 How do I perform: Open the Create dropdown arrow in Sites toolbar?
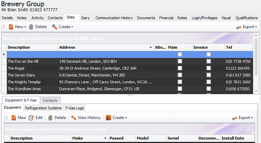[72, 27]
